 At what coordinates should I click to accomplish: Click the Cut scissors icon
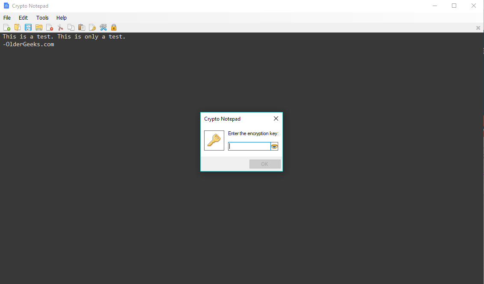click(60, 27)
